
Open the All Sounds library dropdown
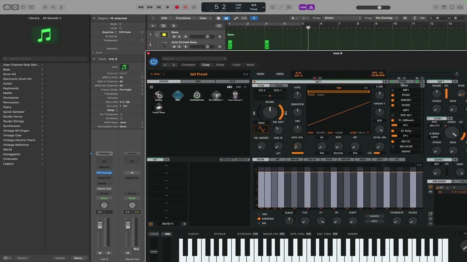point(52,18)
